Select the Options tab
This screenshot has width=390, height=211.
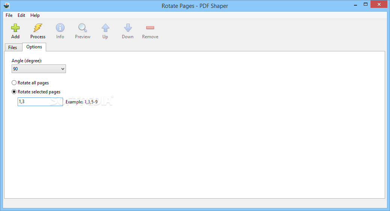coord(34,47)
